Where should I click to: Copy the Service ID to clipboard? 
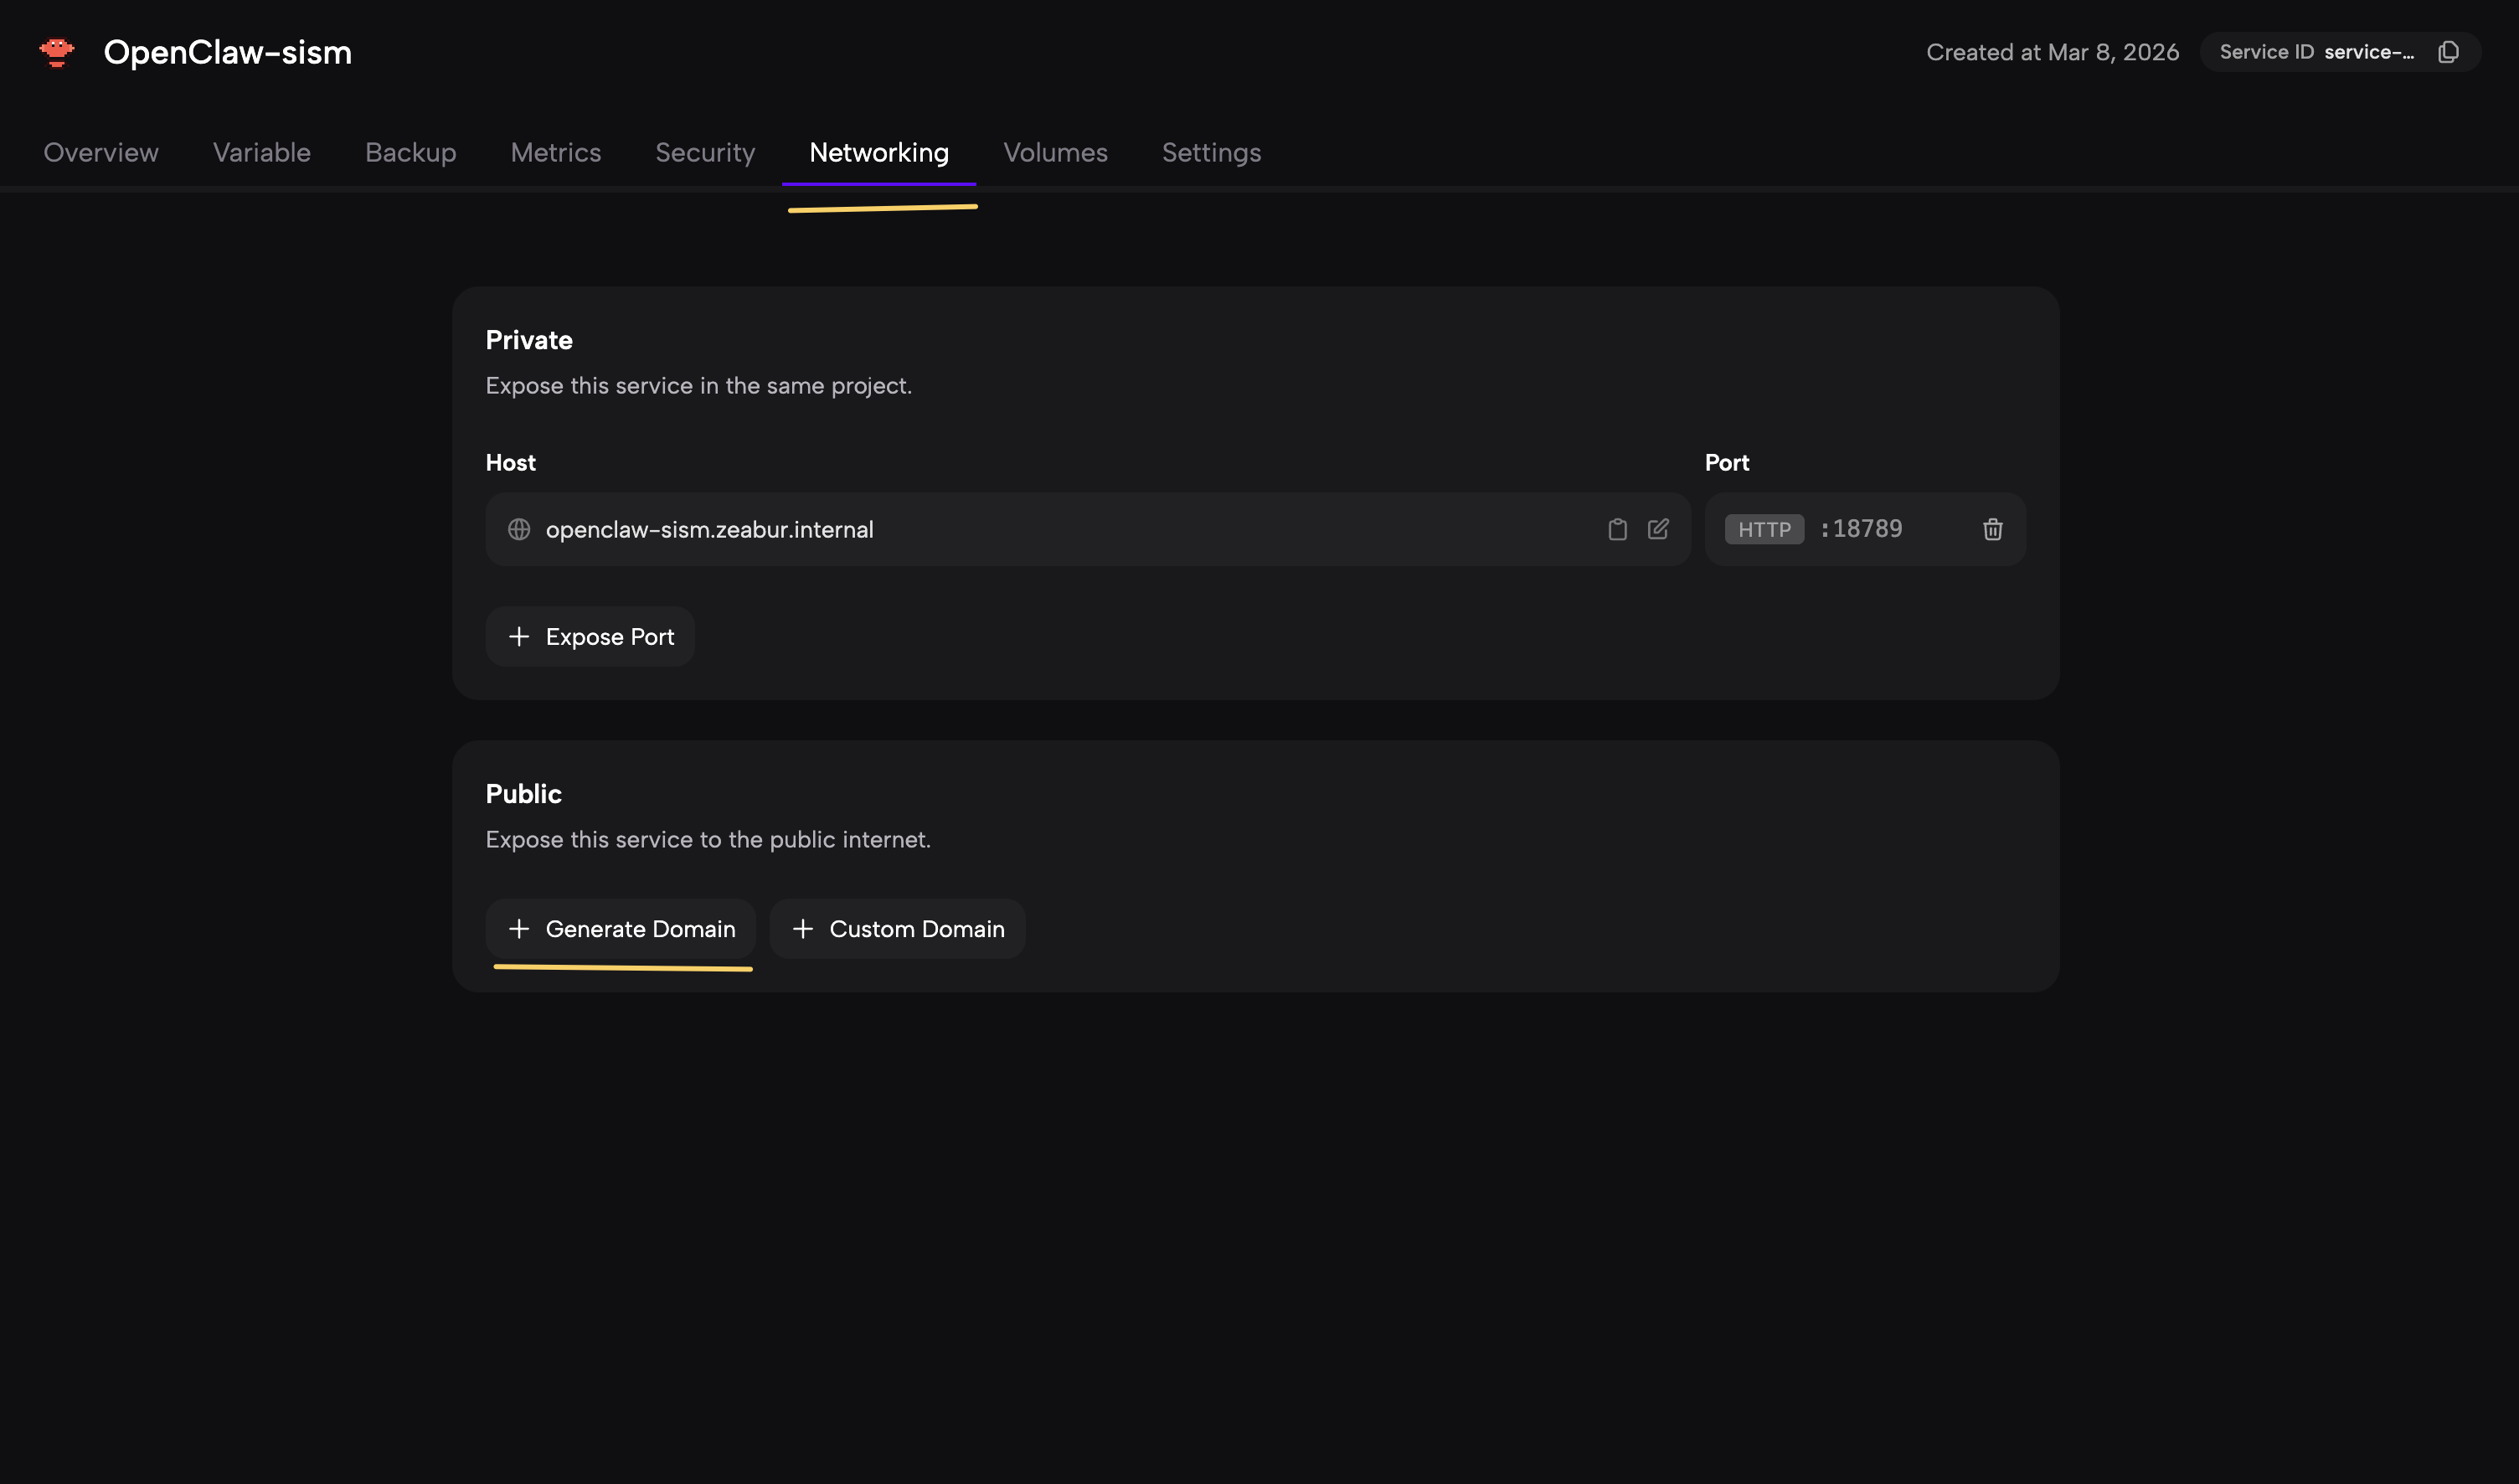2447,52
